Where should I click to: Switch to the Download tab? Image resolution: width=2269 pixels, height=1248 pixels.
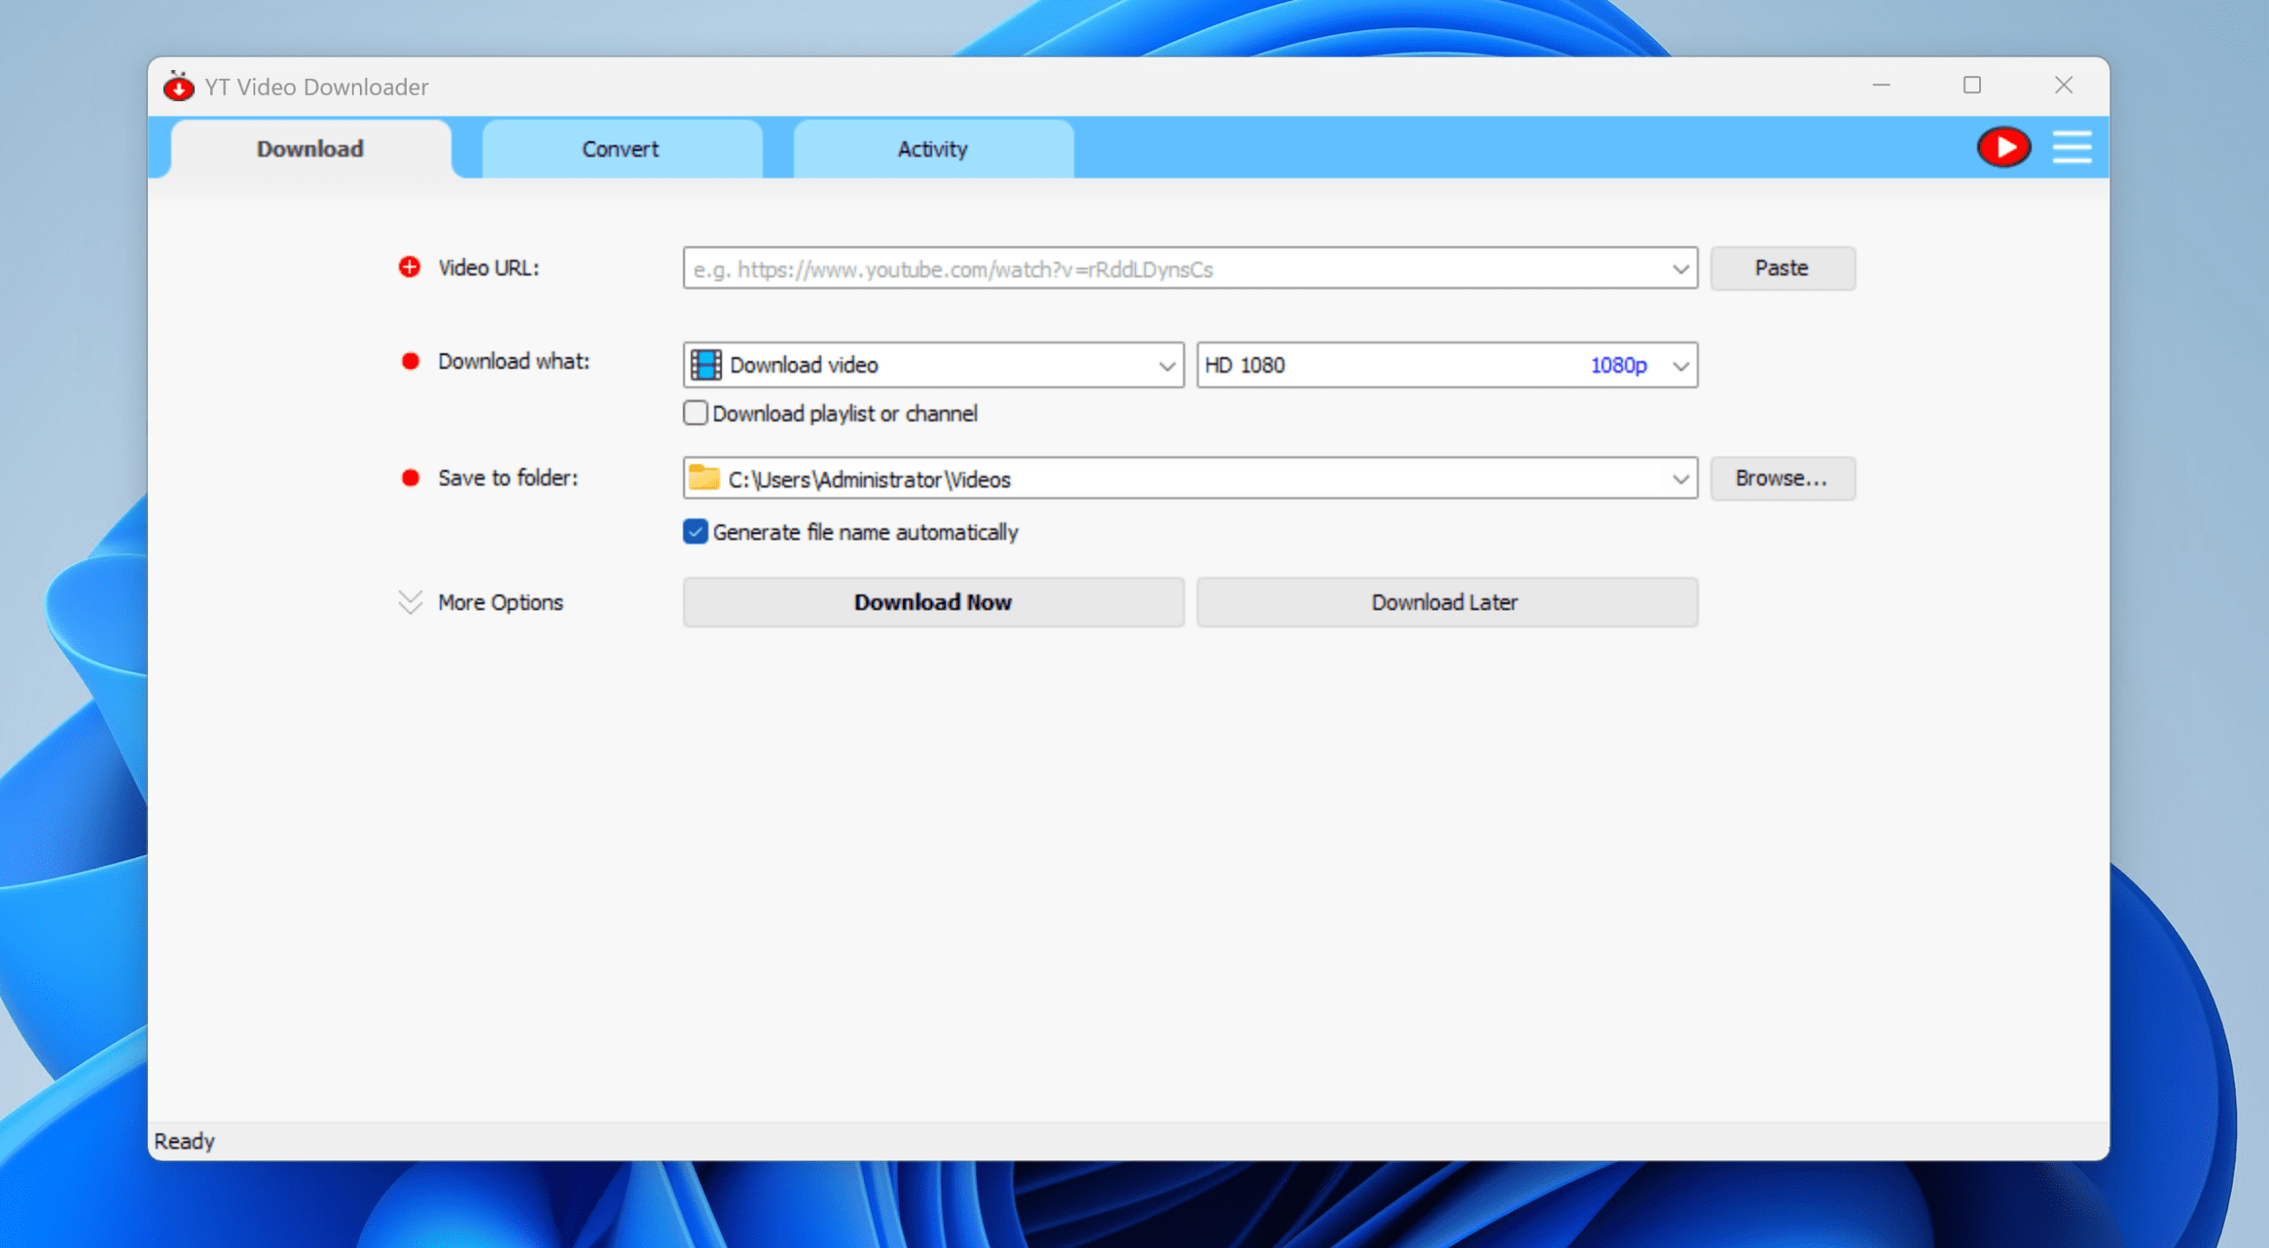310,149
